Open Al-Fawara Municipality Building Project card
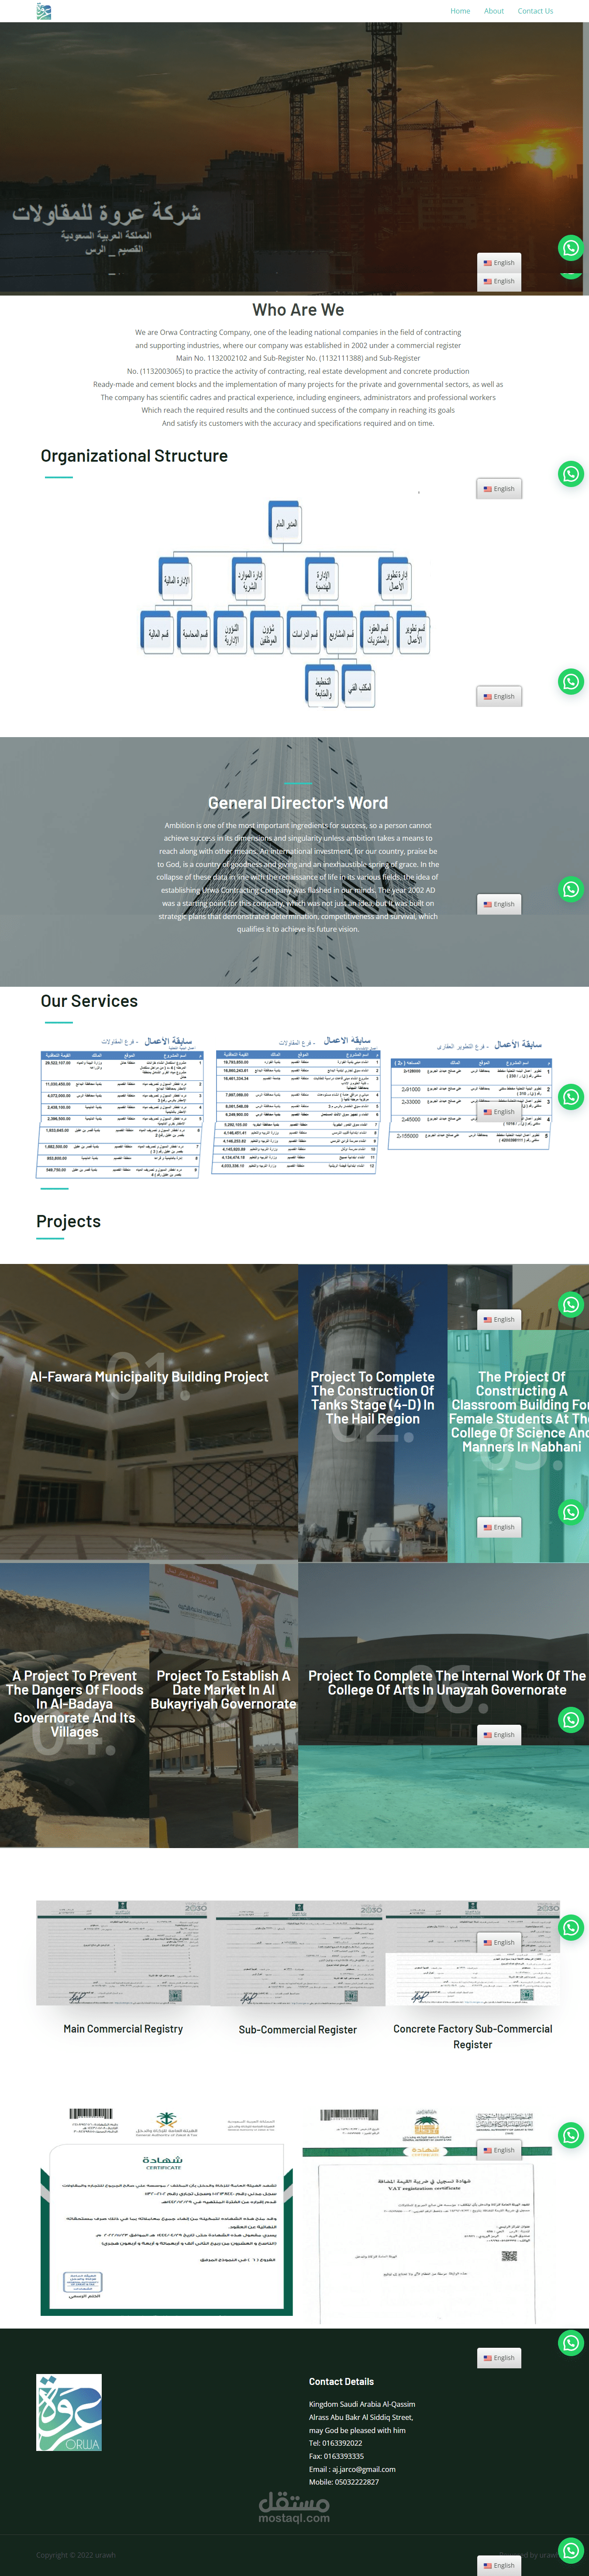 click(x=149, y=1412)
